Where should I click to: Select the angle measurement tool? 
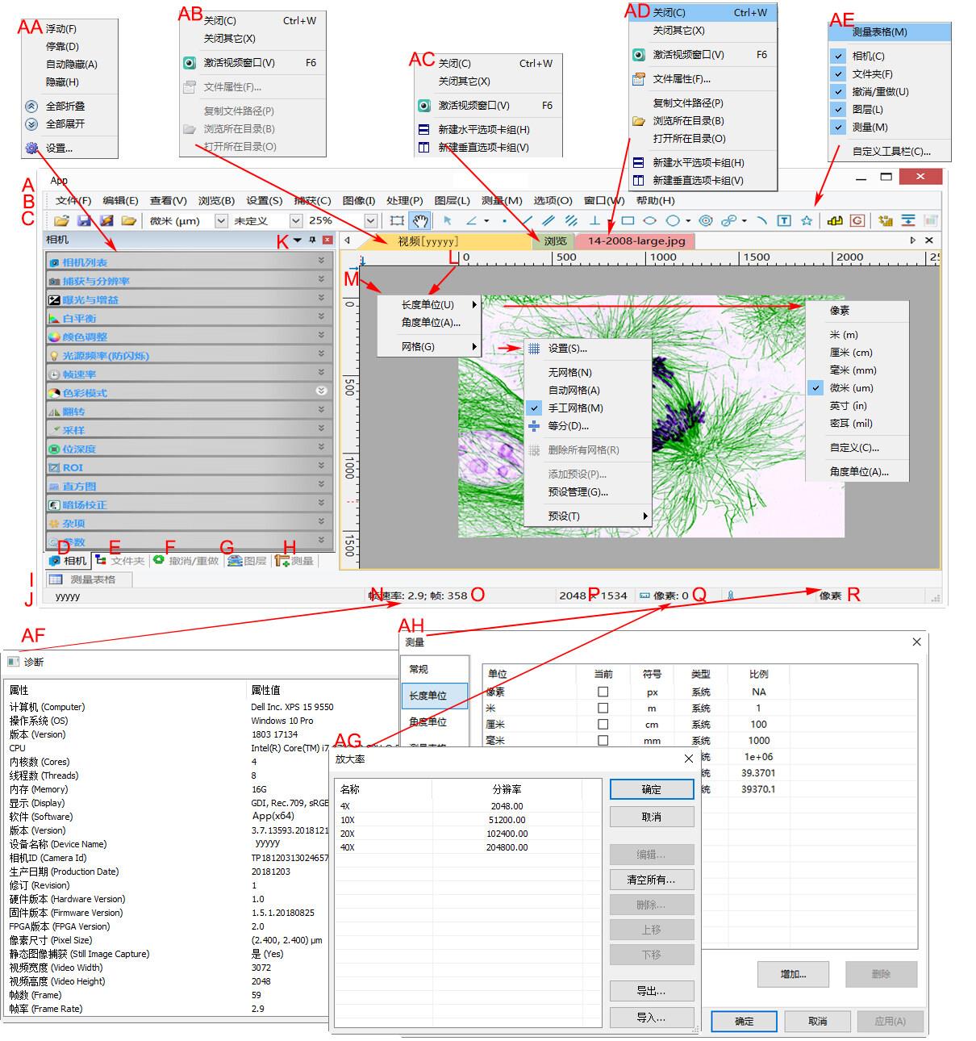pyautogui.click(x=472, y=220)
